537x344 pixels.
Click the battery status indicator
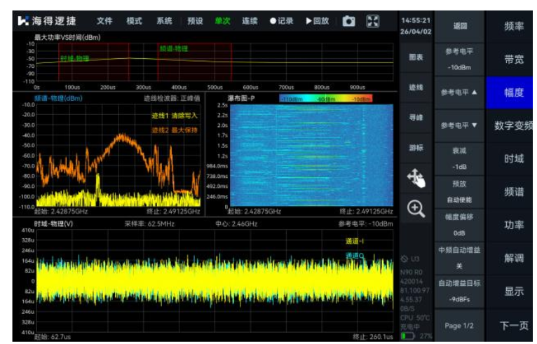(408, 336)
